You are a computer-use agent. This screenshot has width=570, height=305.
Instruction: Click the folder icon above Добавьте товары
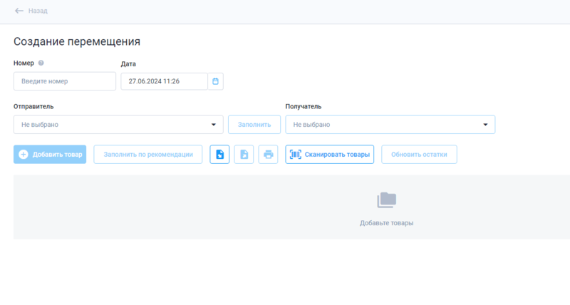pyautogui.click(x=387, y=200)
